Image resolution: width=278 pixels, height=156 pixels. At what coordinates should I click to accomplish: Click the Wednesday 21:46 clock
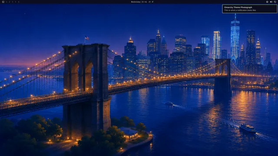pos(139,2)
